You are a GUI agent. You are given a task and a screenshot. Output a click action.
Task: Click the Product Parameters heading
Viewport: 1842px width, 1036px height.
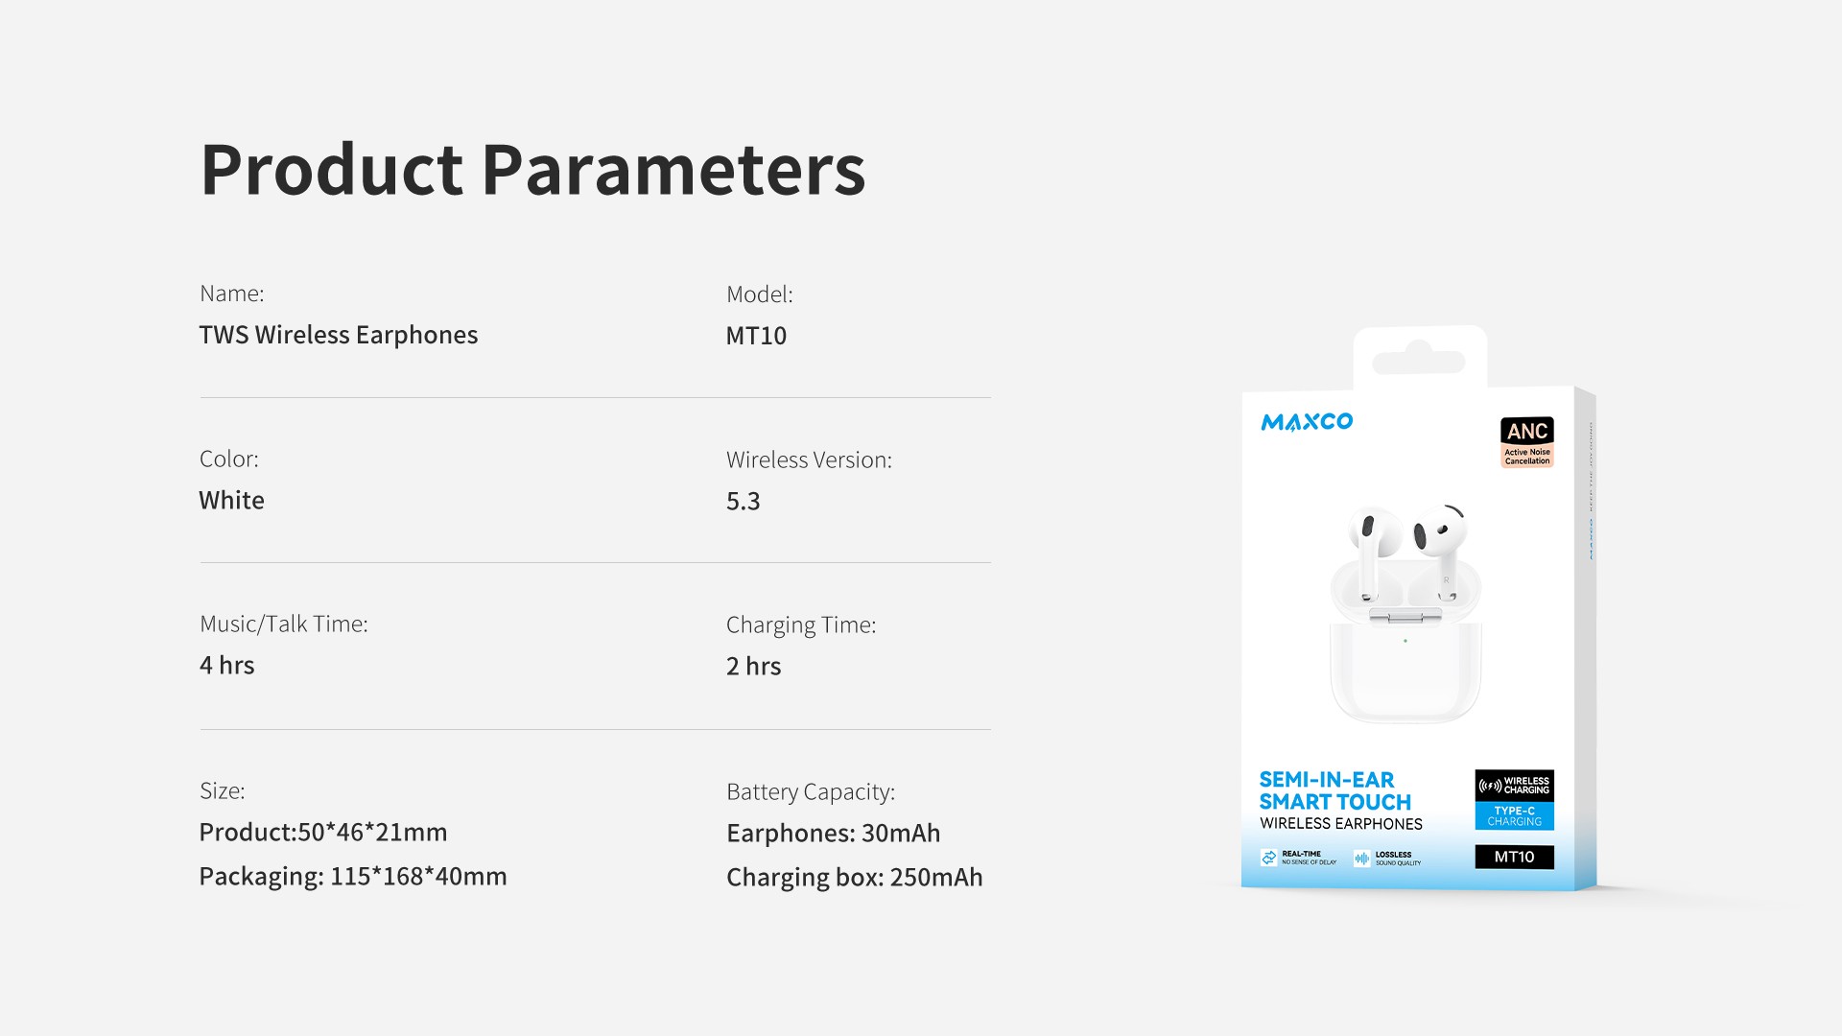[532, 170]
